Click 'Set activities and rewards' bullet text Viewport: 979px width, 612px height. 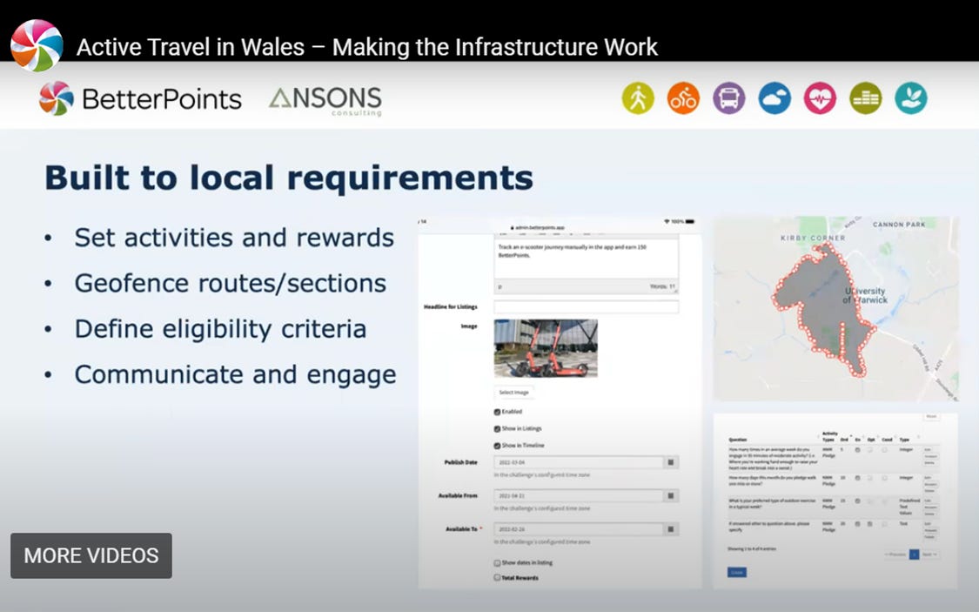[x=234, y=238]
